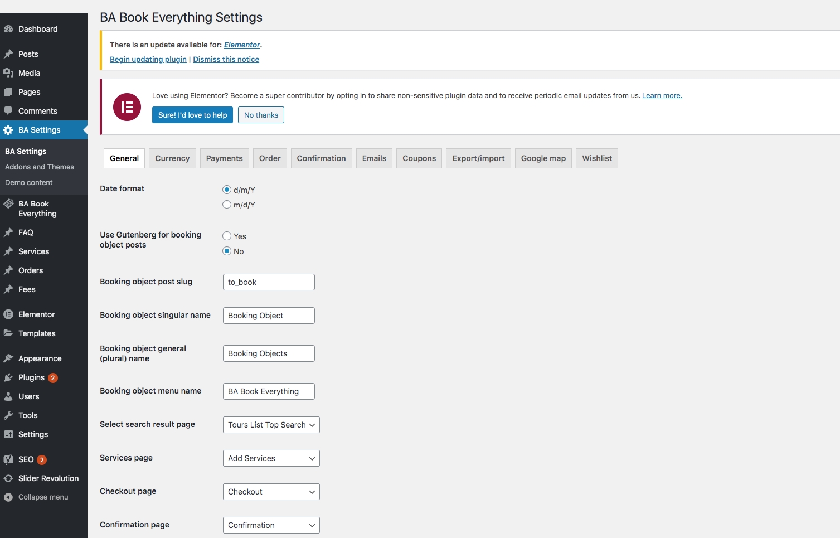This screenshot has width=840, height=538.
Task: Open Media via its sidebar icon
Action: 8,73
